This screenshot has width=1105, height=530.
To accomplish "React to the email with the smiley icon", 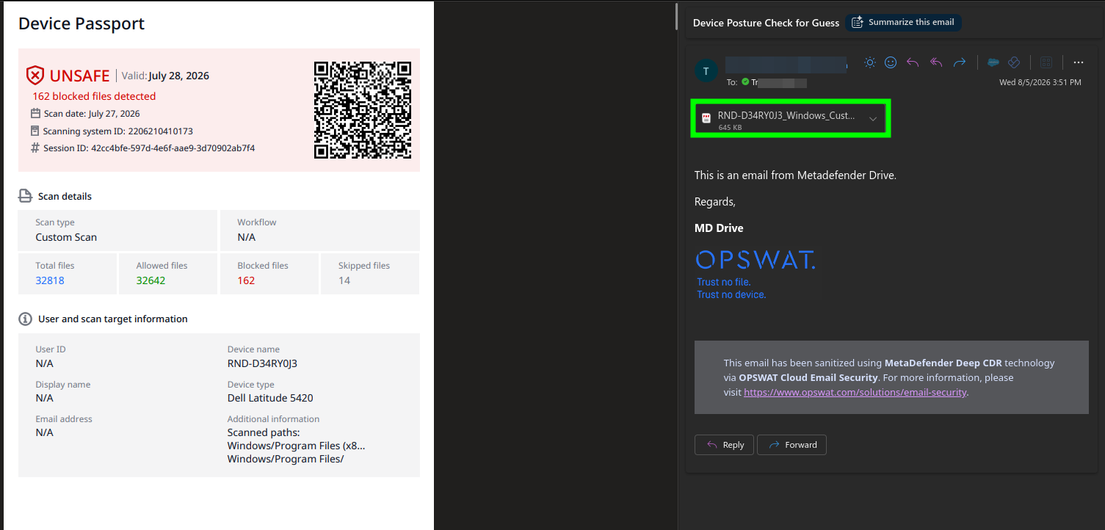I will coord(891,63).
